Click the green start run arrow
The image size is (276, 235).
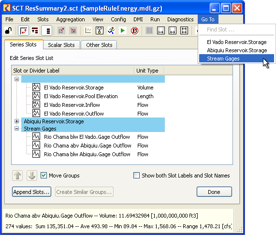click(x=123, y=30)
